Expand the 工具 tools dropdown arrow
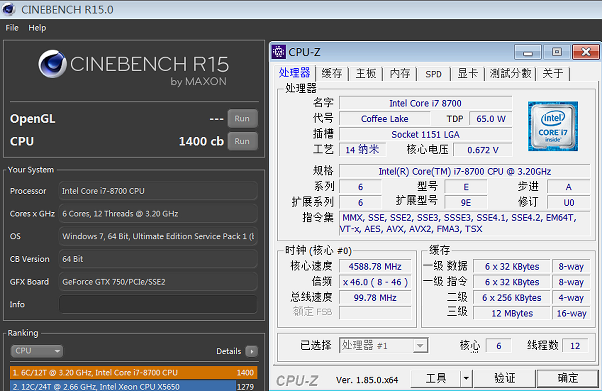 pos(466,378)
